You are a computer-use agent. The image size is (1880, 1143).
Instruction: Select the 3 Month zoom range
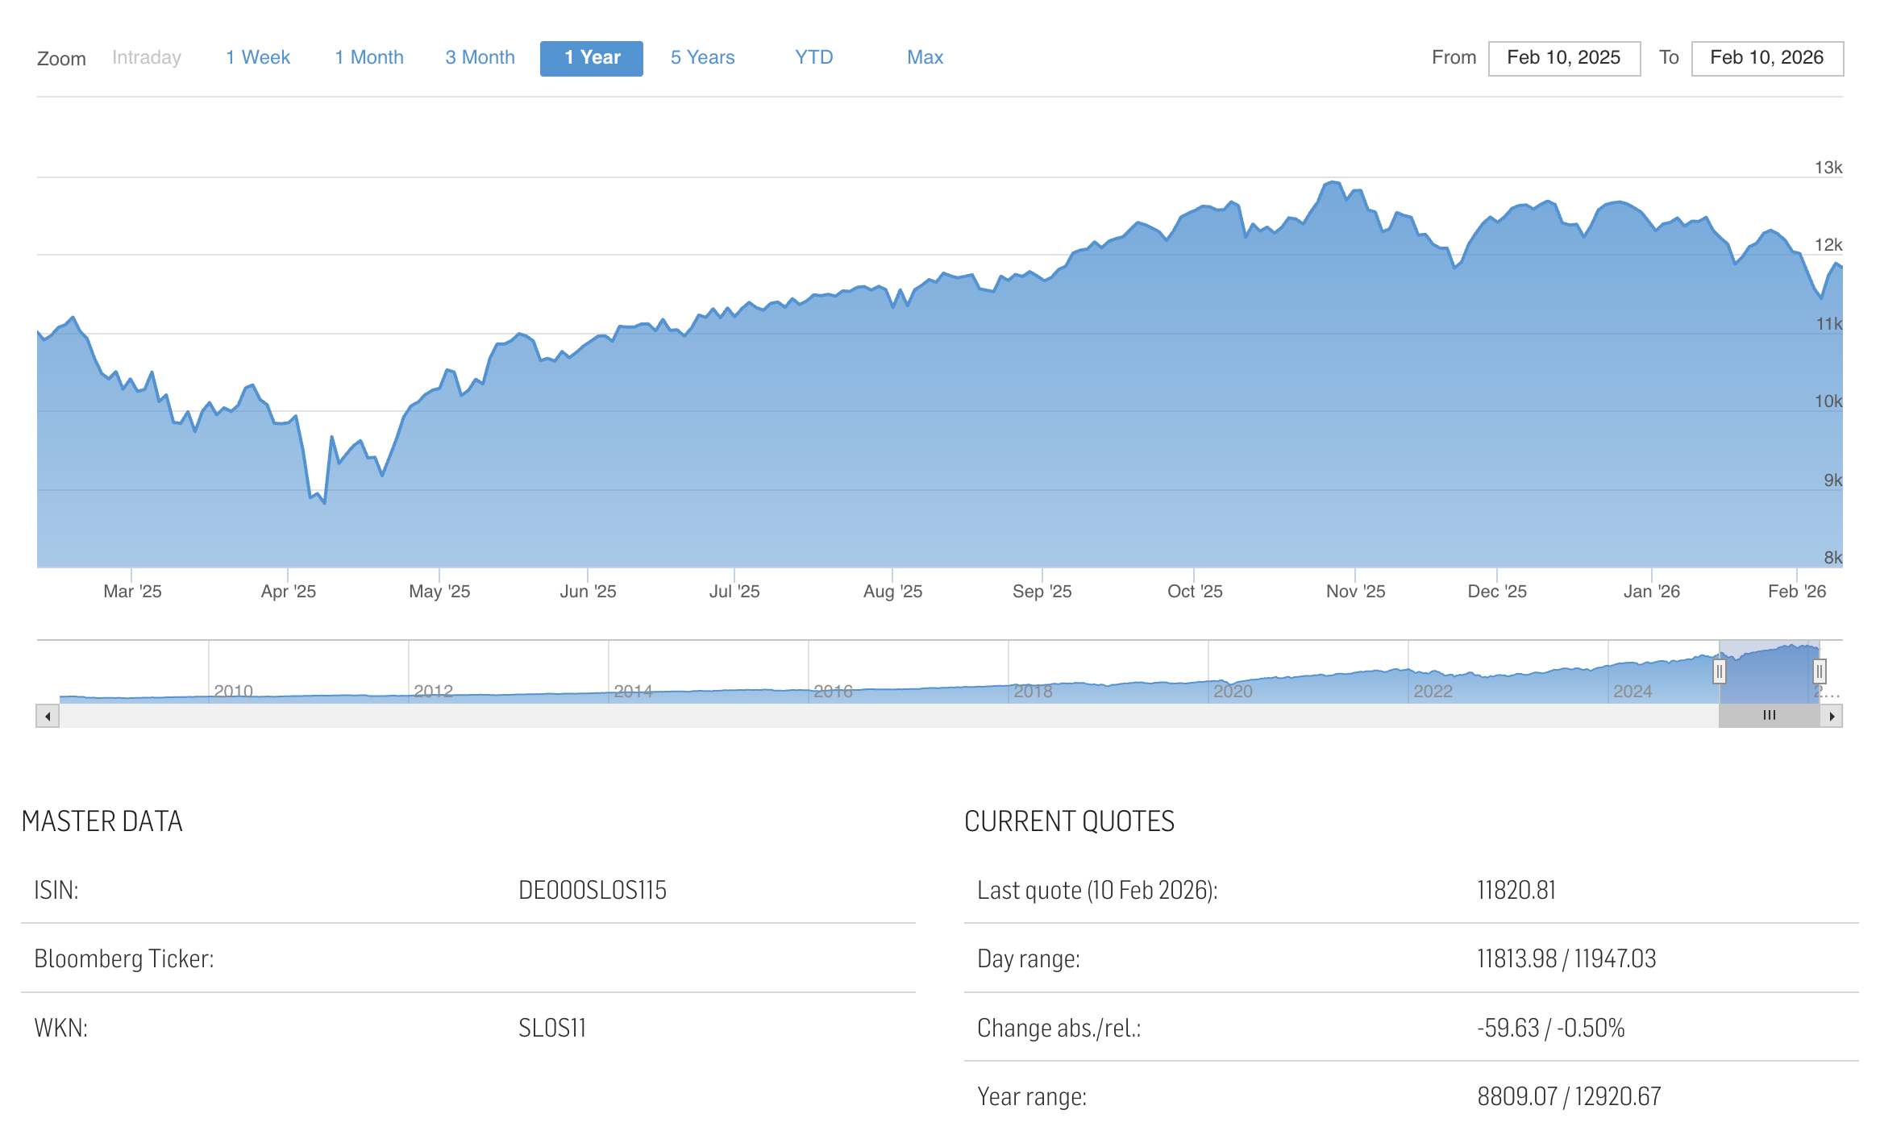480,58
